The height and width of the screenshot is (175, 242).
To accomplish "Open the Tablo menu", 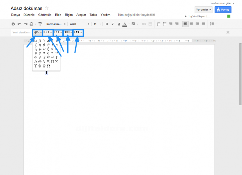I will (93, 15).
